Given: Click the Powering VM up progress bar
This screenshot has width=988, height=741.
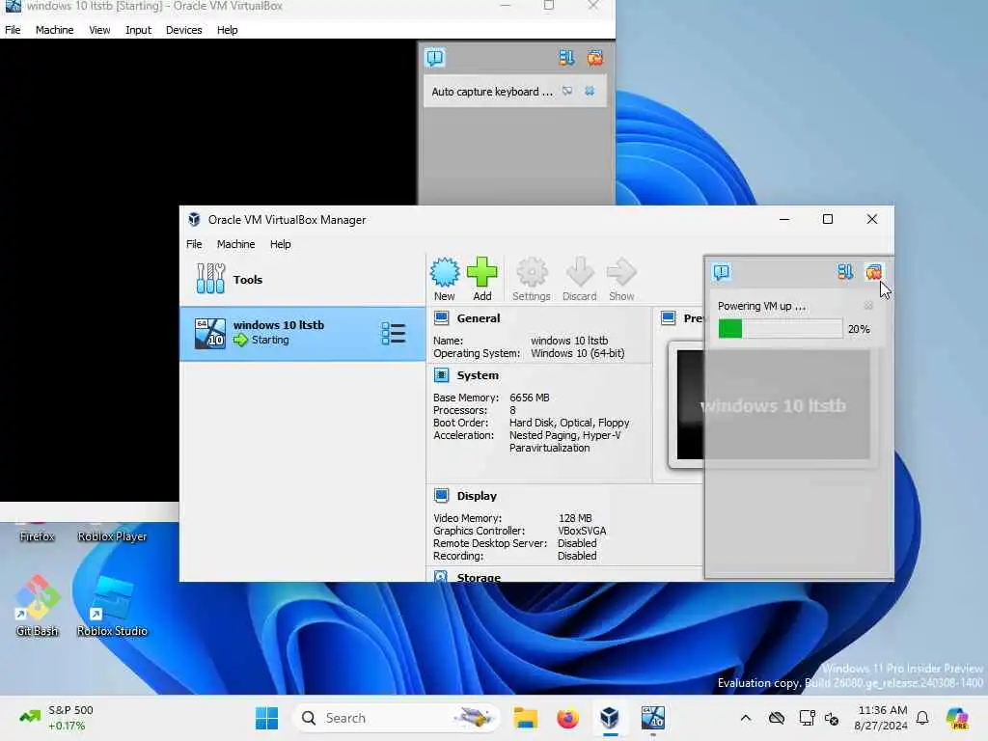Looking at the screenshot, I should [780, 329].
